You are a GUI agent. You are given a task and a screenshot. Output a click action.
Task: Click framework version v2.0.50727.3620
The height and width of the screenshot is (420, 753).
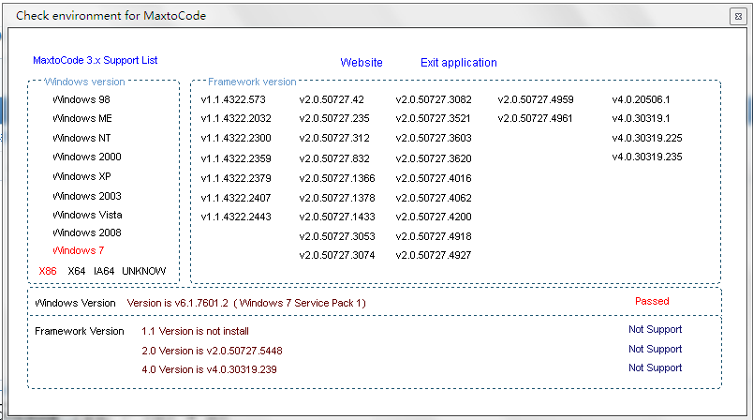tap(434, 158)
